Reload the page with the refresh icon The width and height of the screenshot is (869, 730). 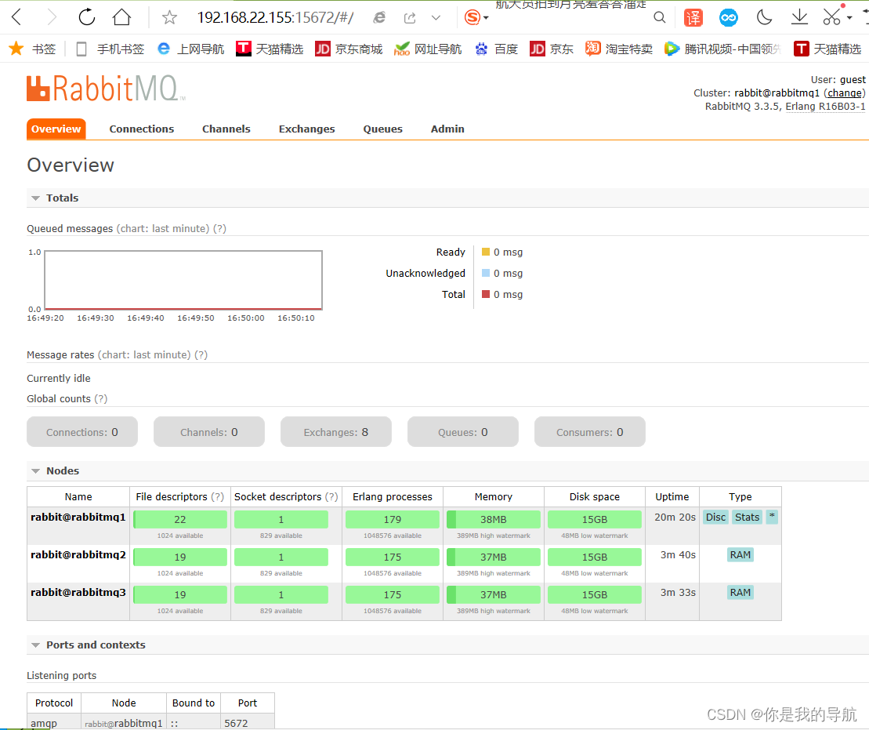pos(86,16)
